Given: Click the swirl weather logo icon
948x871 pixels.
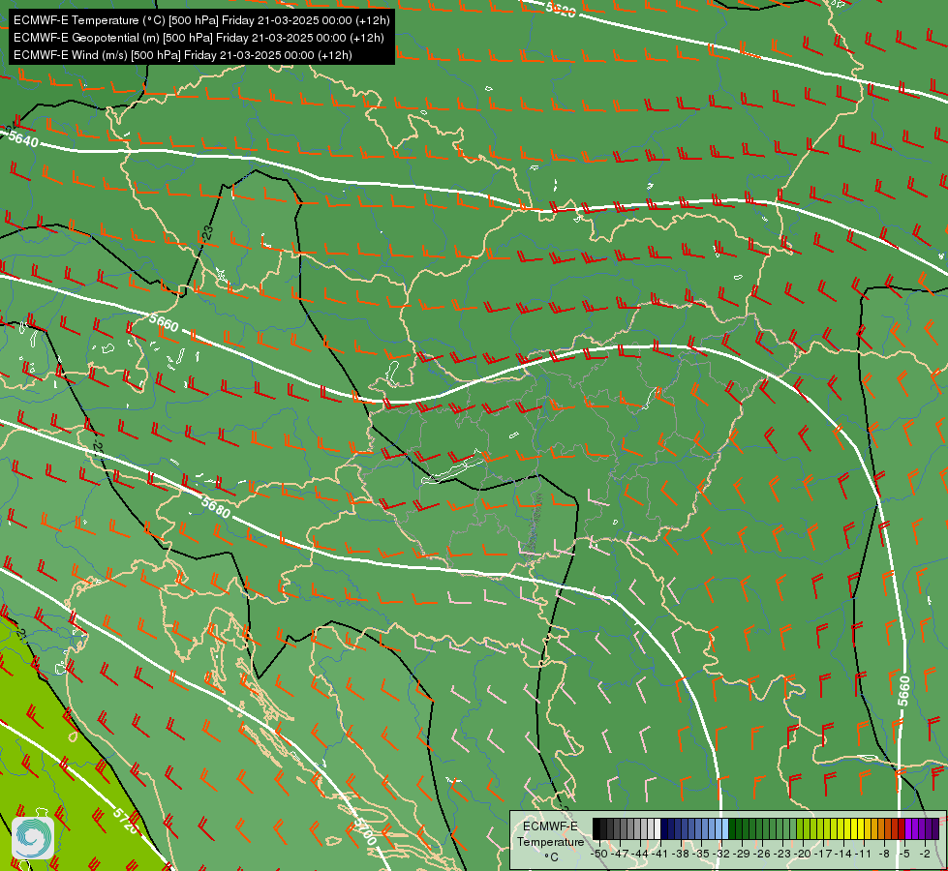Looking at the screenshot, I should click(x=33, y=837).
